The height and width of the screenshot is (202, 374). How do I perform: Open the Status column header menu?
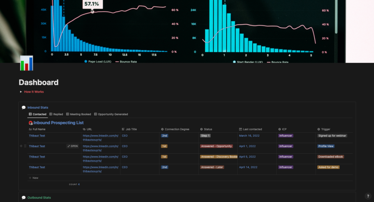tap(208, 129)
